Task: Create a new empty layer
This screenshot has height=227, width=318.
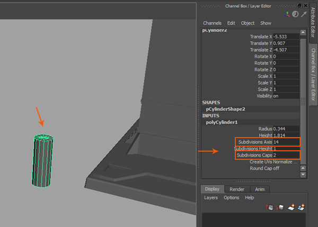Action: pos(290,207)
